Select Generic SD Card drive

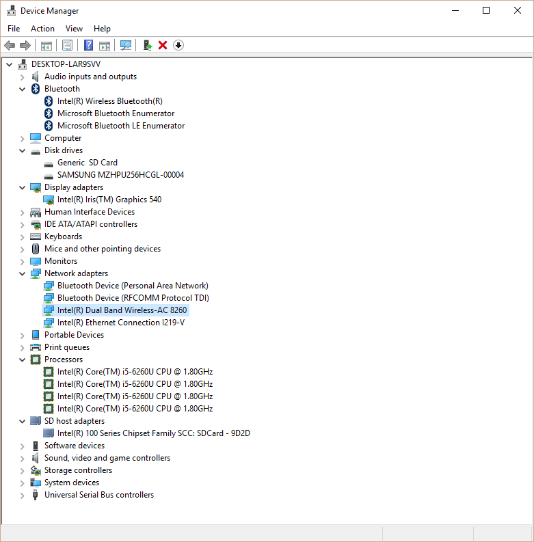(x=88, y=163)
